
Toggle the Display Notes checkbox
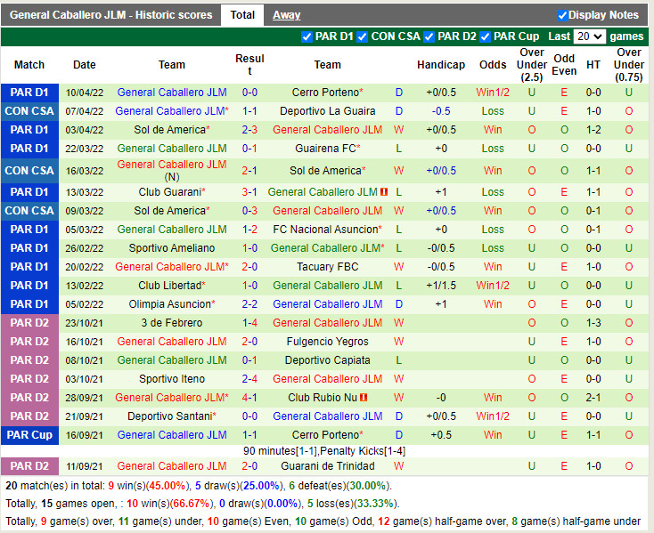(562, 15)
